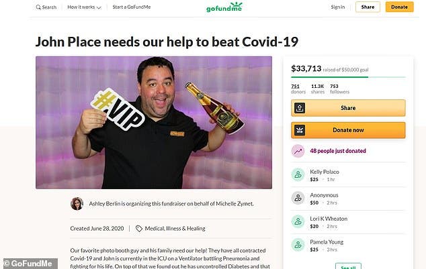Click the Anonymous donor avatar icon

(x=298, y=198)
